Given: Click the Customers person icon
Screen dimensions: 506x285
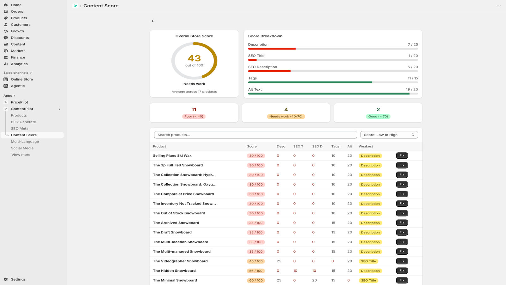Looking at the screenshot, I should point(6,24).
